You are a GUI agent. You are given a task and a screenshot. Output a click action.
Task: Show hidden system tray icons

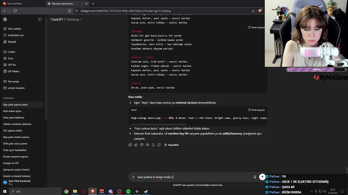pyautogui.click(x=312, y=191)
